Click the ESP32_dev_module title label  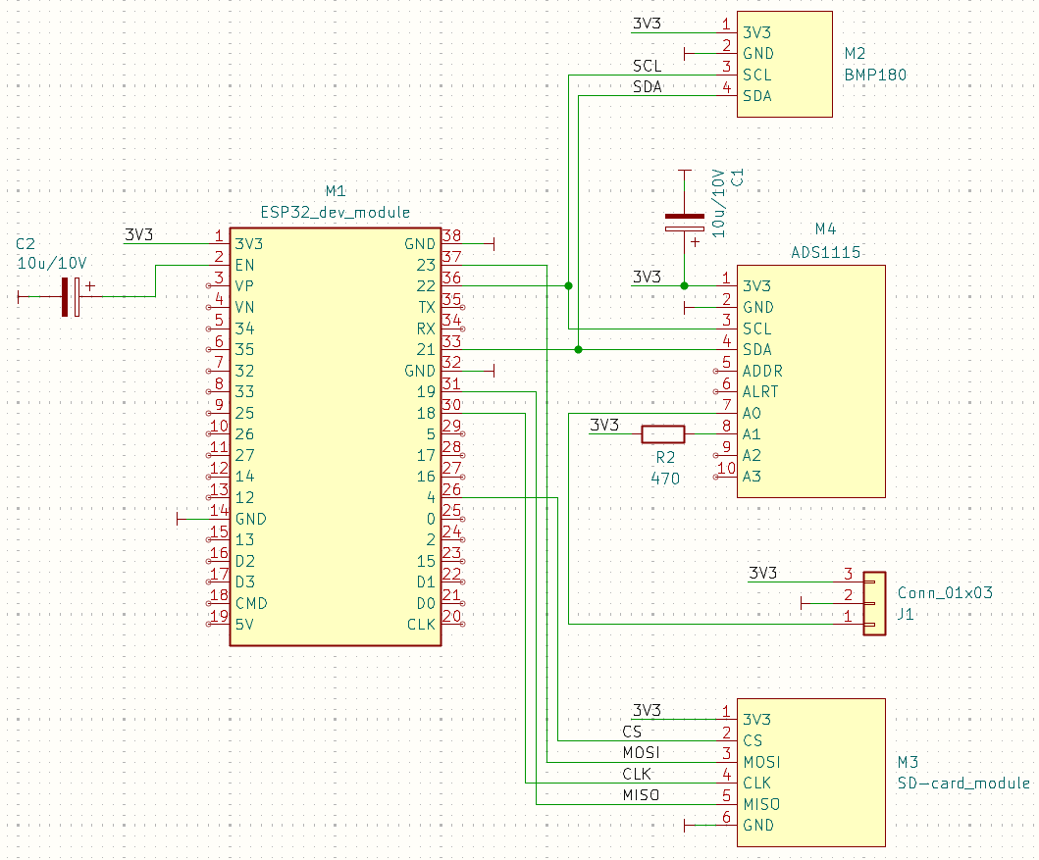coord(335,212)
